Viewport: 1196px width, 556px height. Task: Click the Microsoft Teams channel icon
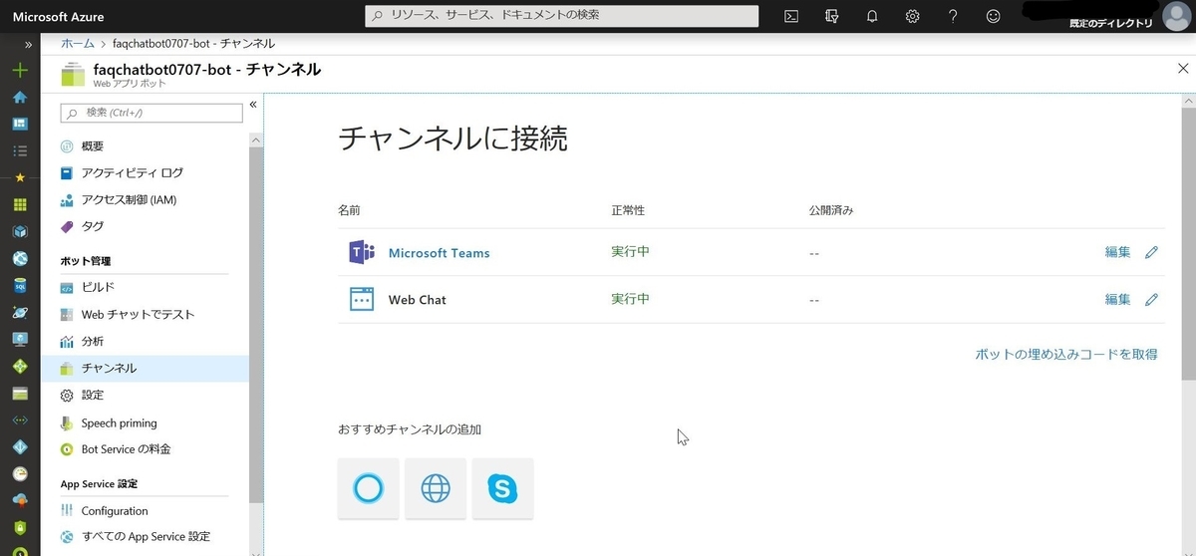pyautogui.click(x=362, y=253)
